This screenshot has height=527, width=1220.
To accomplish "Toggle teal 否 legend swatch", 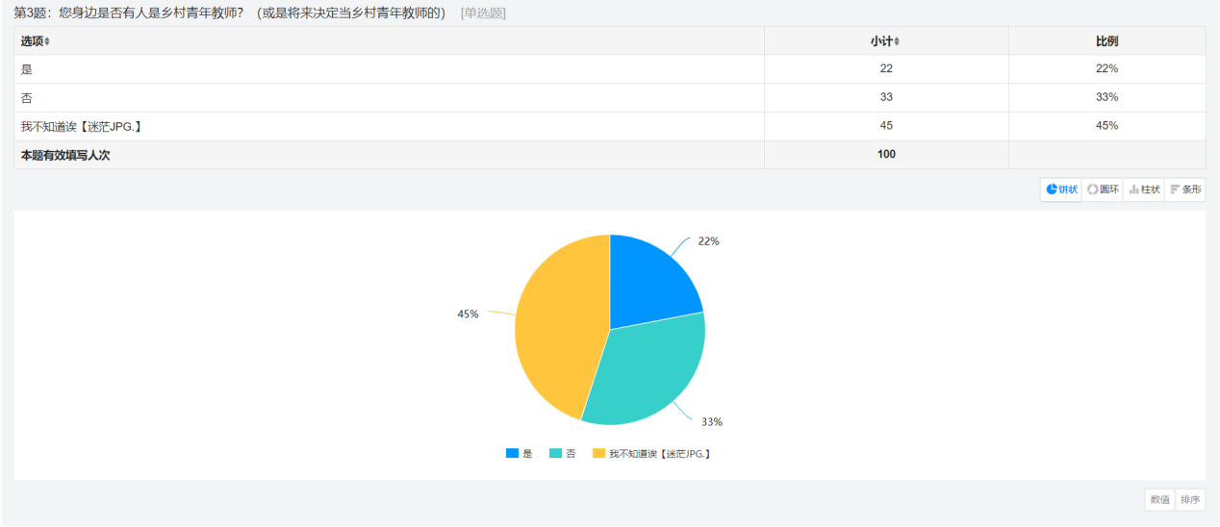I will coord(555,453).
